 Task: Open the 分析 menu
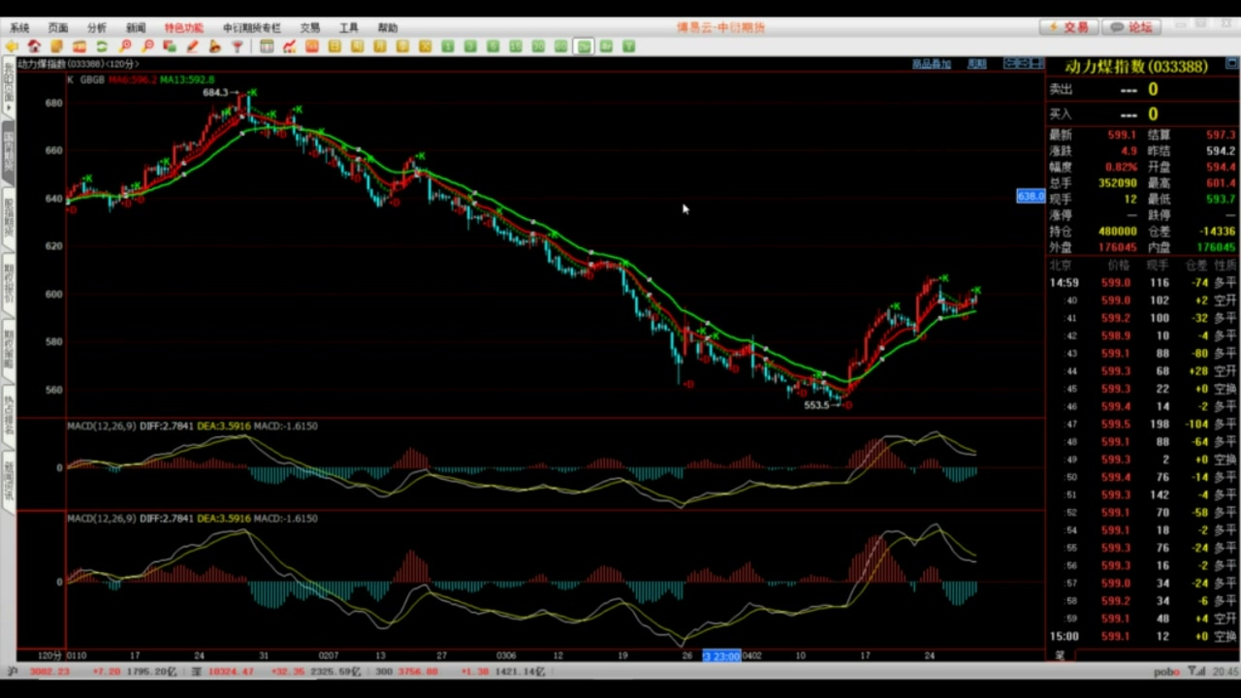[97, 27]
